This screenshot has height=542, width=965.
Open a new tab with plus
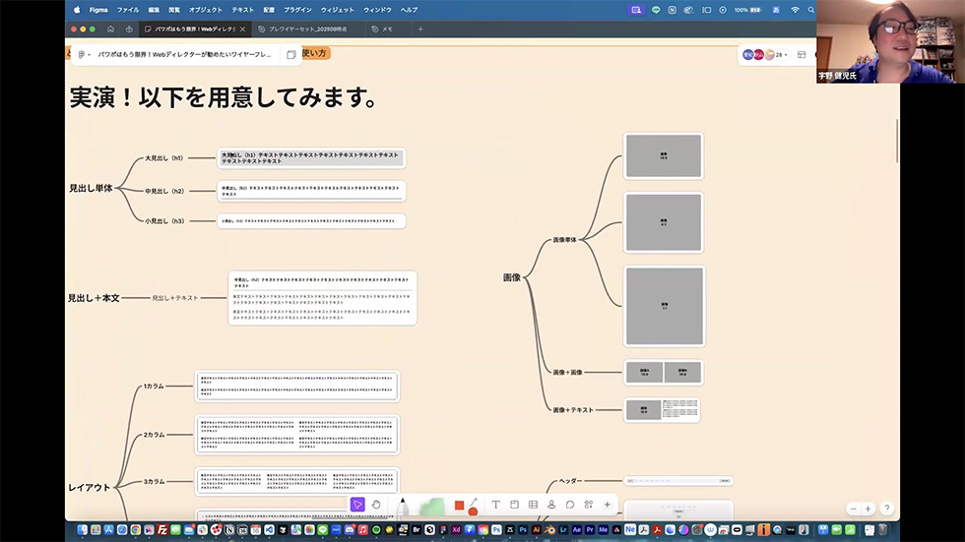(x=420, y=29)
